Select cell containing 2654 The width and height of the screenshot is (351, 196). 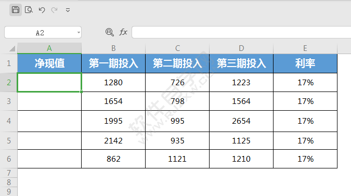click(x=241, y=121)
